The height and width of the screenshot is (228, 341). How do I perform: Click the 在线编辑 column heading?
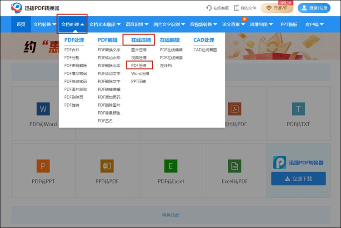pos(170,40)
